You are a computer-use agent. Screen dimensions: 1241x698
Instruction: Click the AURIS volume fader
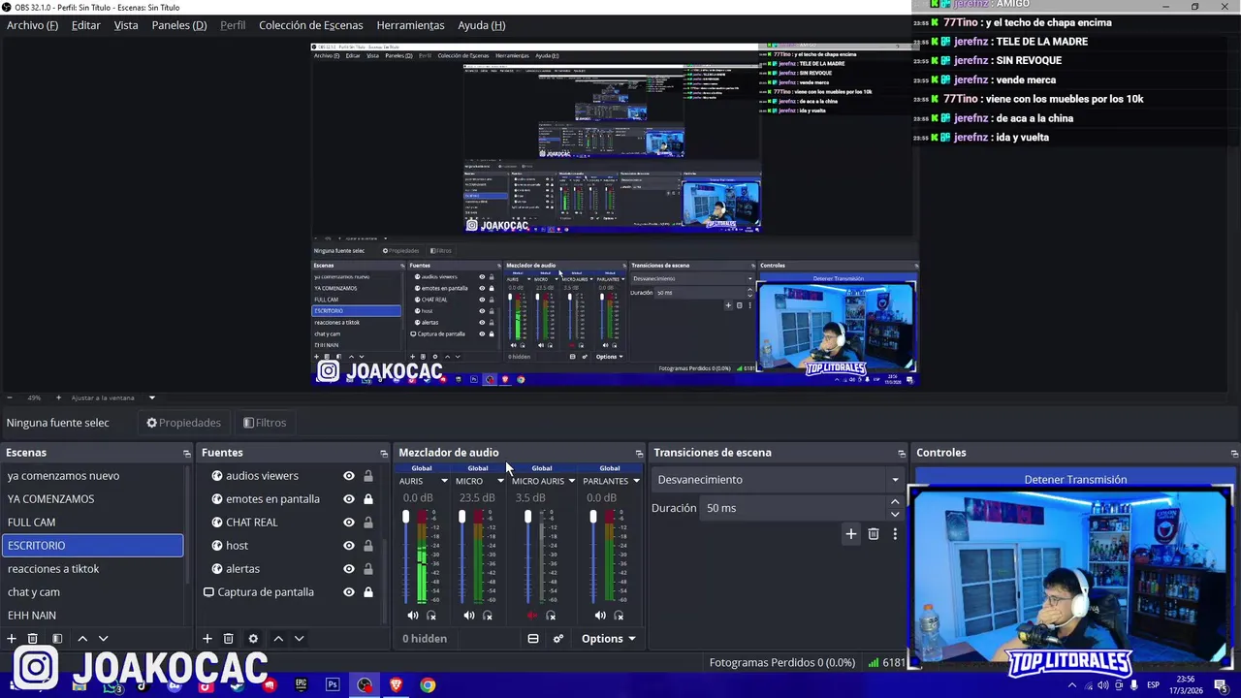click(x=406, y=517)
